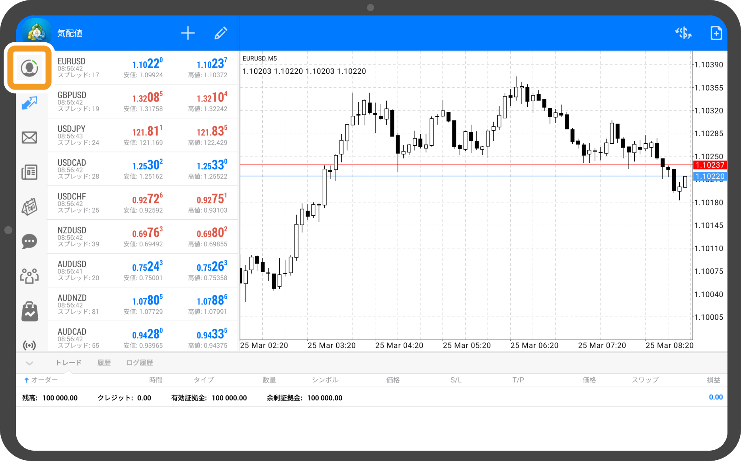Open the Trade arrows icon in sidebar
This screenshot has width=741, height=461.
[x=29, y=103]
